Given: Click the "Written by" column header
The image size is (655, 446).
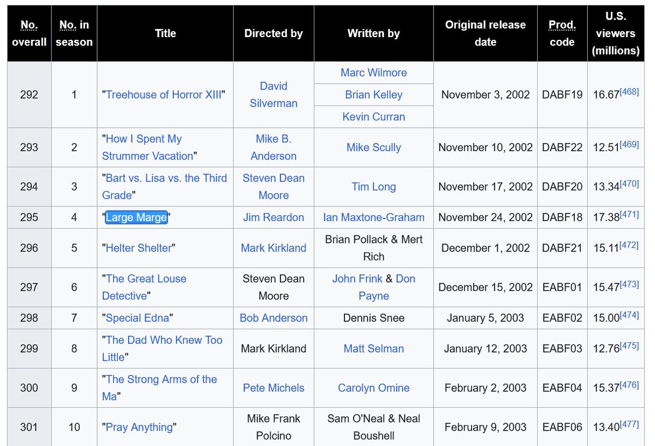Looking at the screenshot, I should click(374, 33).
